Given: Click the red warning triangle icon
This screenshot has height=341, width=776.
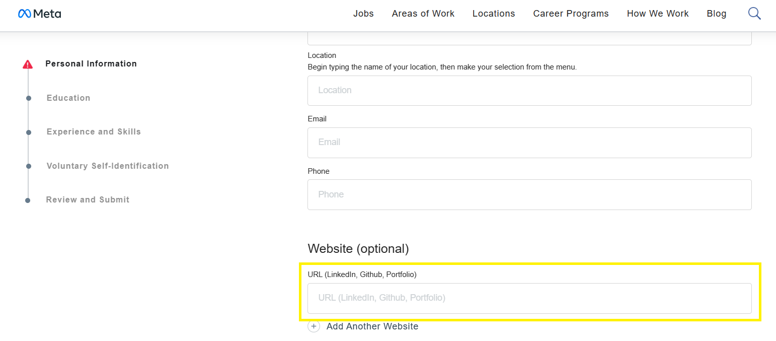Looking at the screenshot, I should tap(28, 64).
